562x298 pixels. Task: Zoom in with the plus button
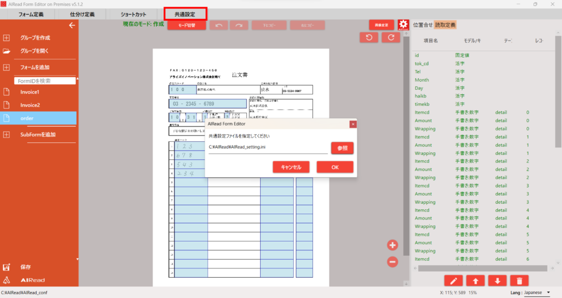[x=392, y=245]
